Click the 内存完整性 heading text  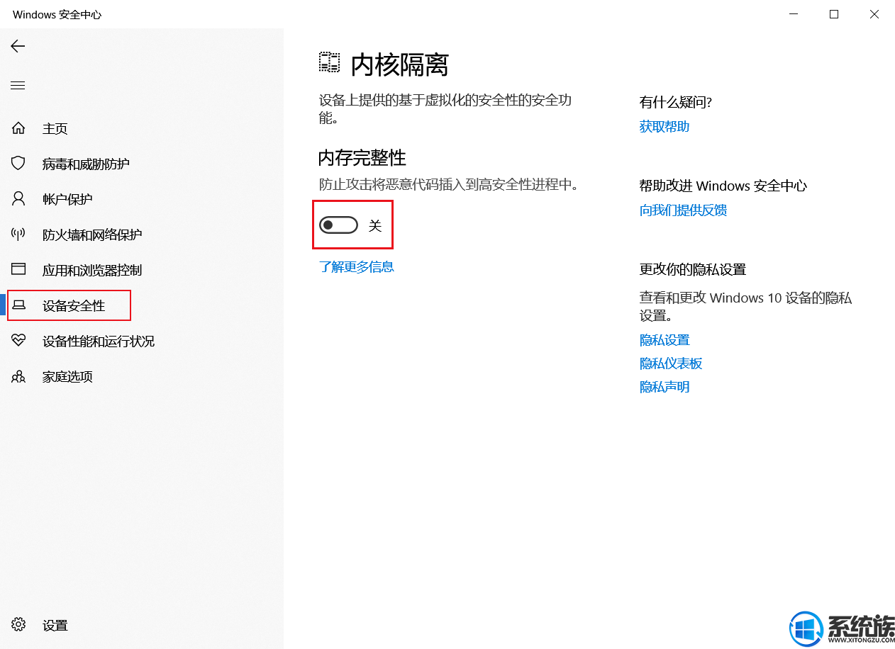(x=362, y=157)
